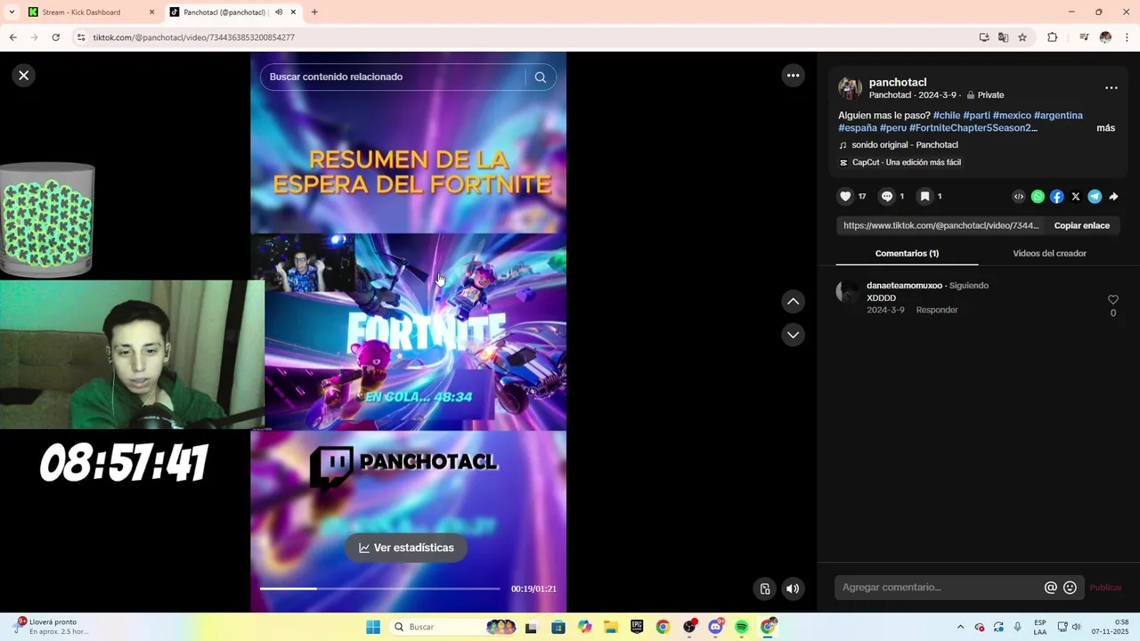Save the video with the bookmark icon
The height and width of the screenshot is (641, 1140).
point(925,197)
